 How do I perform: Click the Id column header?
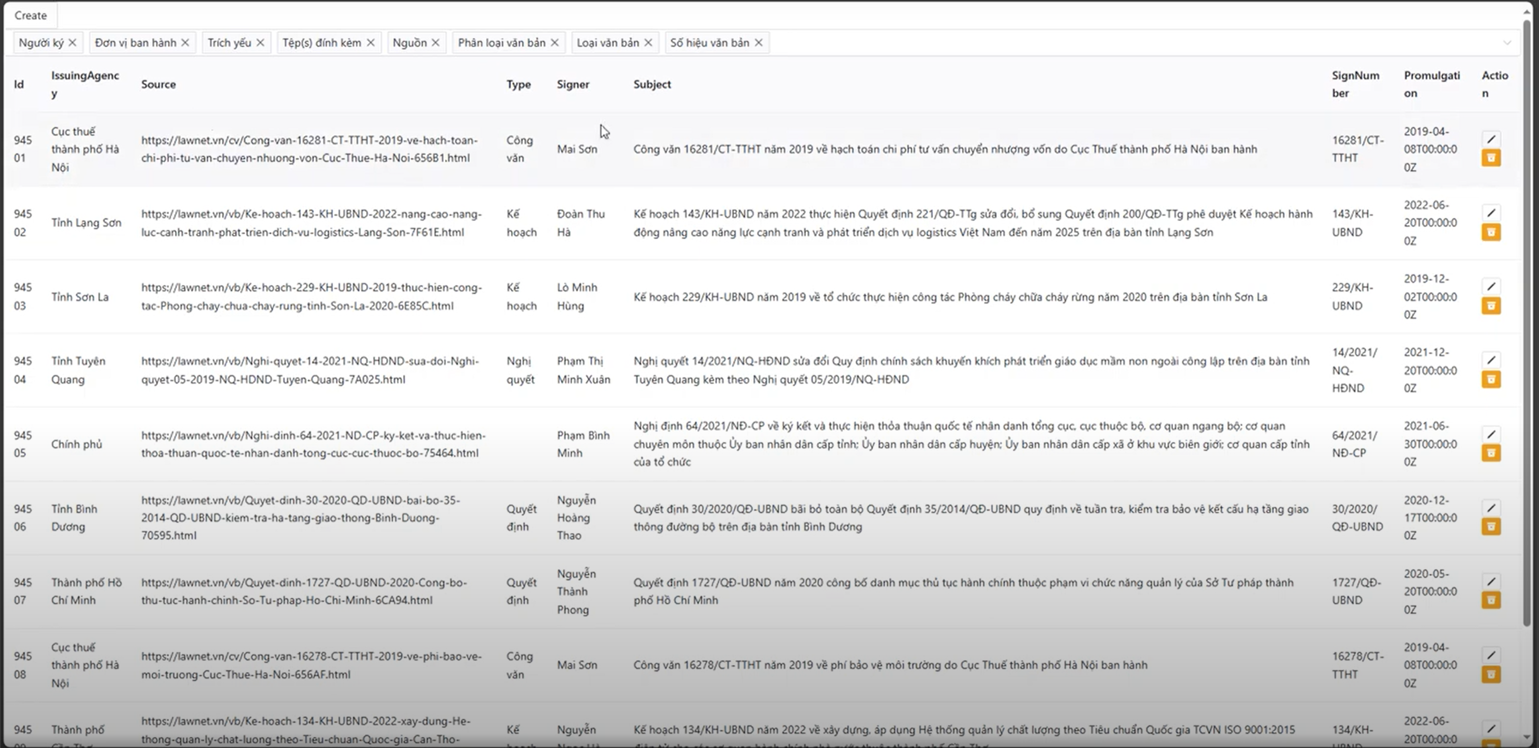[x=19, y=84]
